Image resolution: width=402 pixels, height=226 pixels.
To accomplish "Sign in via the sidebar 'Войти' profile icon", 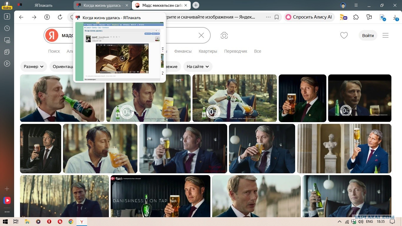I will pos(7,5).
